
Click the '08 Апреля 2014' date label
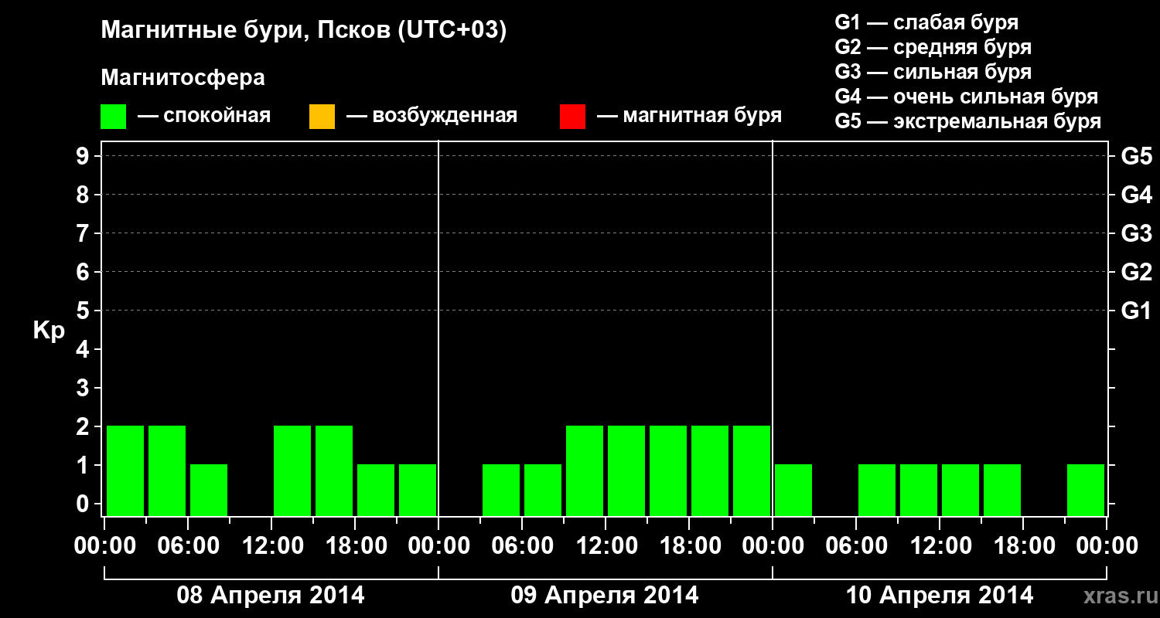271,595
